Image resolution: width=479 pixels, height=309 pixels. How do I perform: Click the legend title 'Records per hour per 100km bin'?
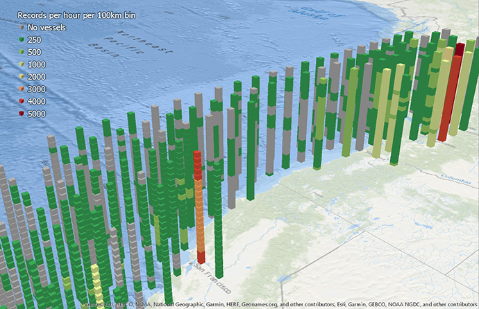pos(76,15)
